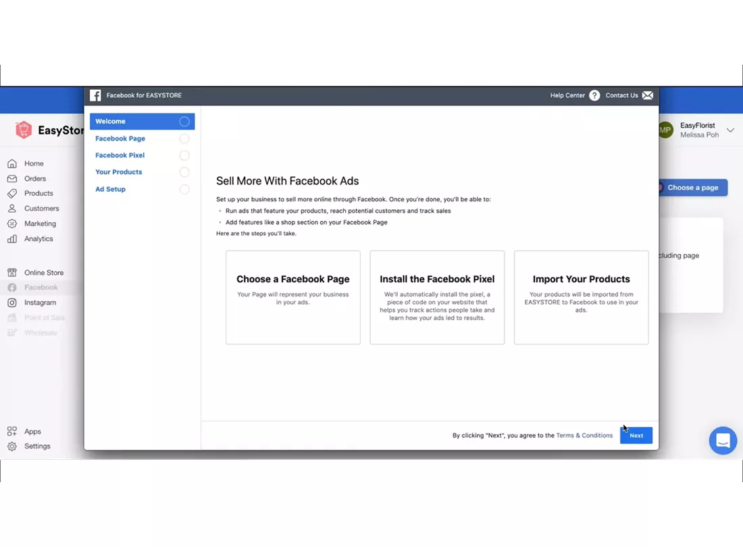This screenshot has height=547, width=743.
Task: Click the Choose a page button behind dialog
Action: pyautogui.click(x=693, y=188)
